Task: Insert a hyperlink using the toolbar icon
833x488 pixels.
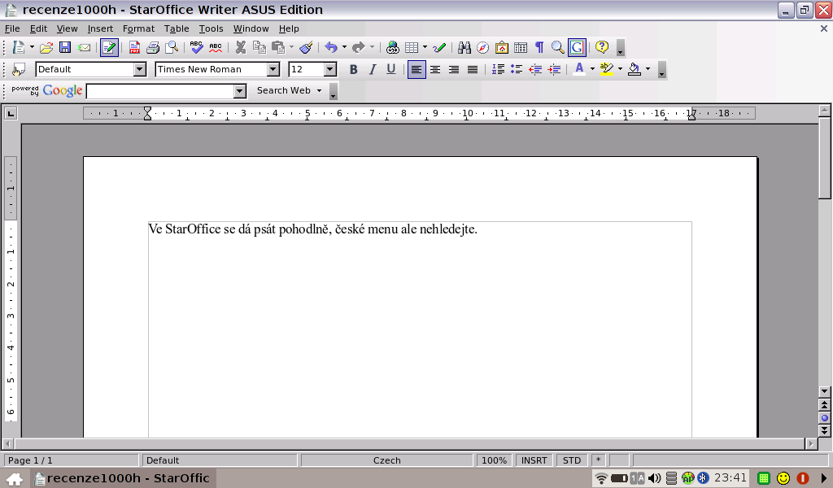Action: [393, 47]
